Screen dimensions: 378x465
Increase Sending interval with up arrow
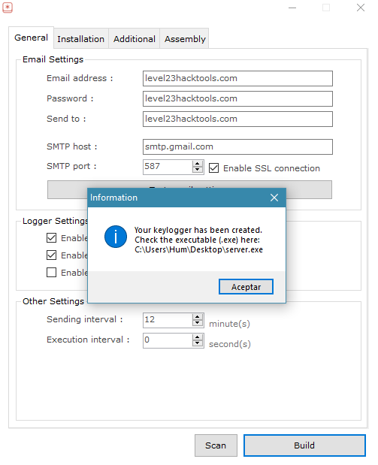tap(198, 317)
